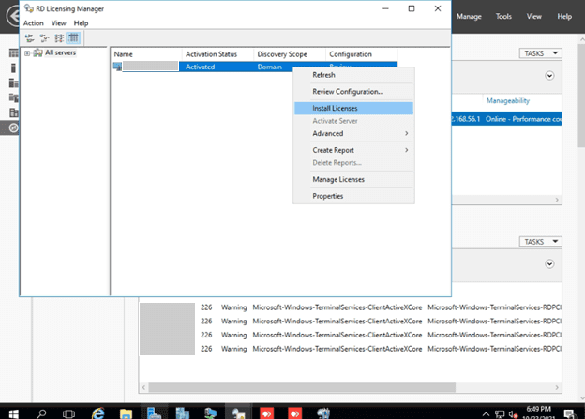Click the servers list scroll-right arrow
585x419 pixels.
pos(557,200)
